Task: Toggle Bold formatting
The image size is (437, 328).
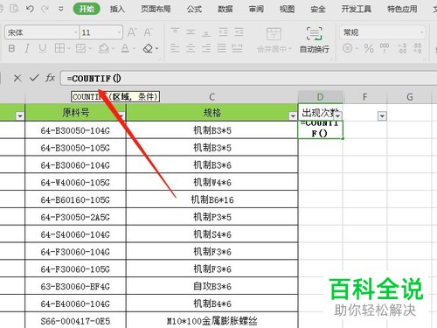Action: 11,48
